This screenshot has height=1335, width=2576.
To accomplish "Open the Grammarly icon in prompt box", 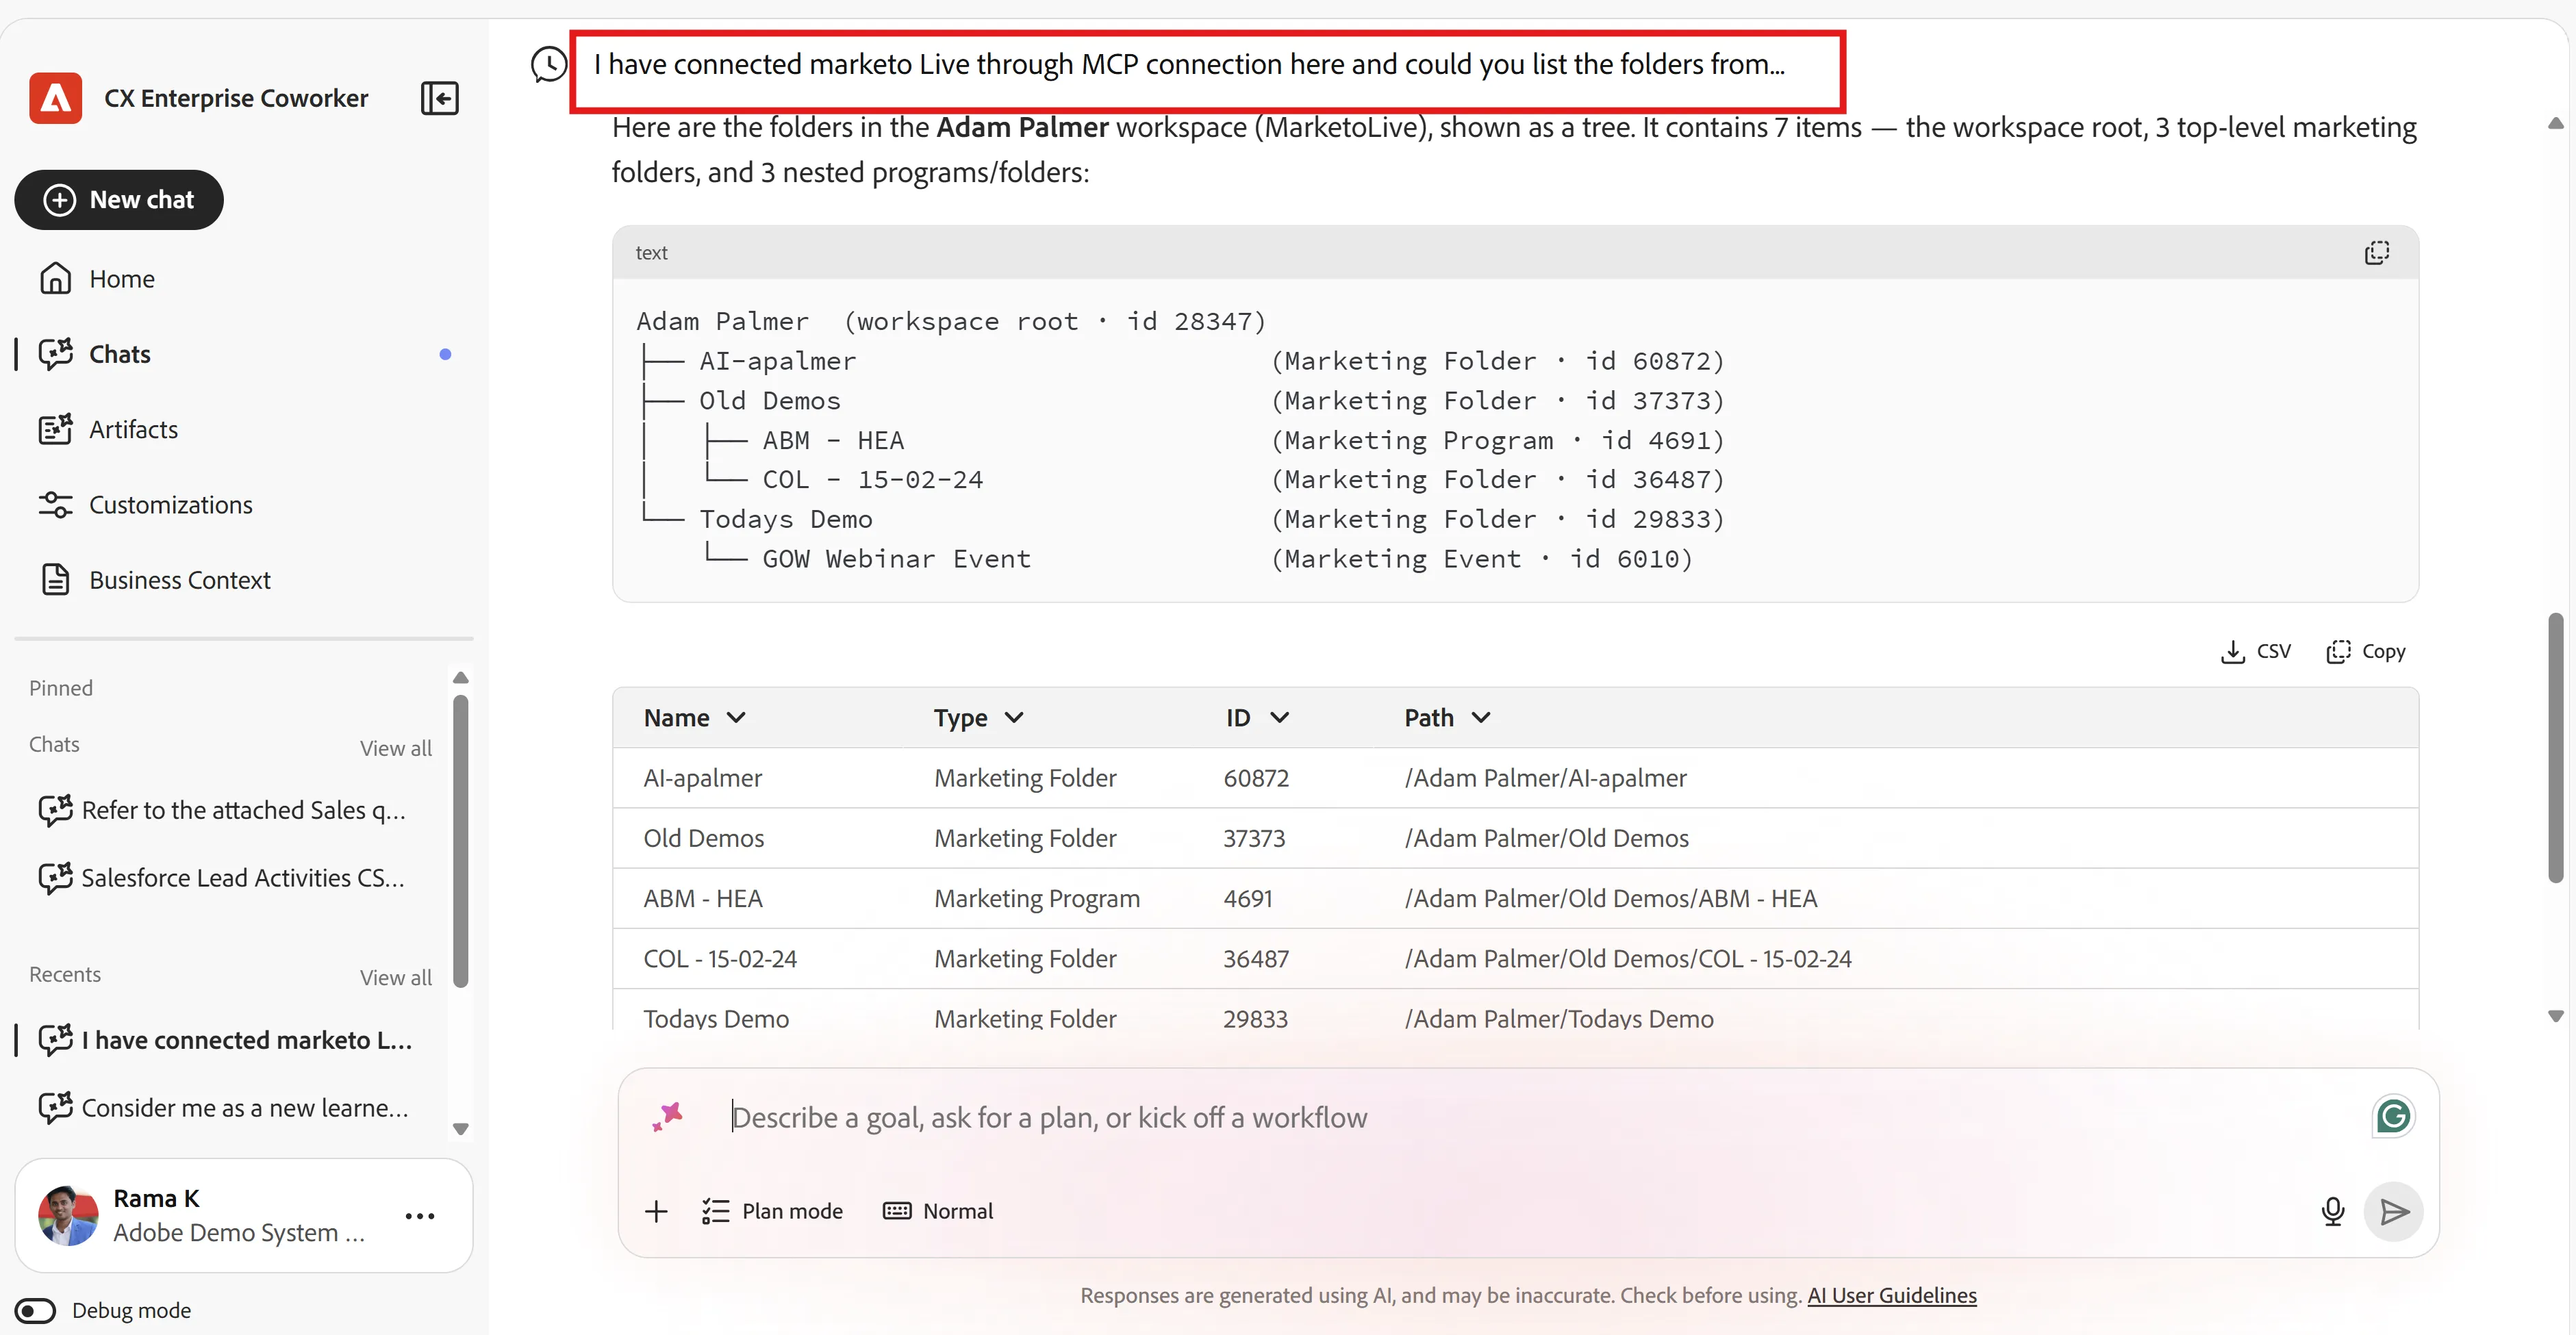I will point(2393,1117).
